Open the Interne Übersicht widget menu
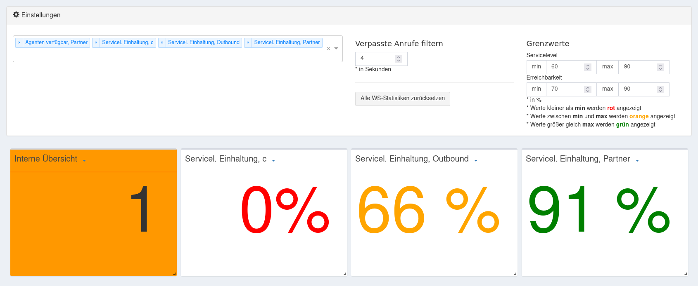This screenshot has width=698, height=286. 84,160
